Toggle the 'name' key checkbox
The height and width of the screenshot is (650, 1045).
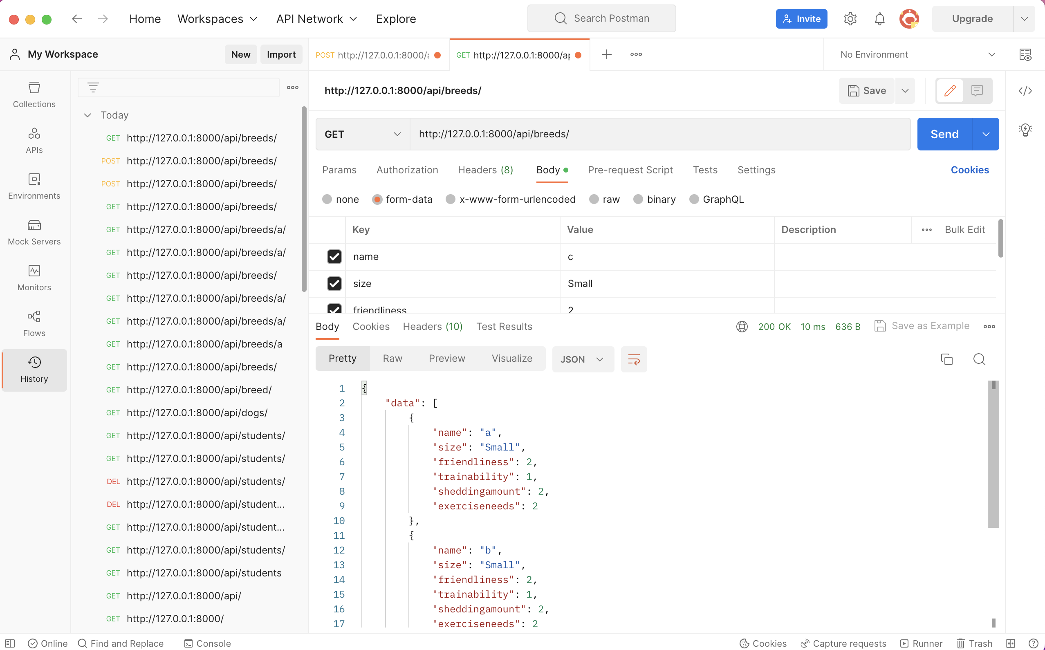[x=334, y=256]
